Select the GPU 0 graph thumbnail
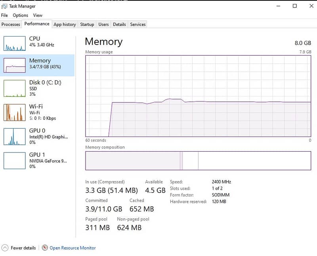Screen dimensions: 317x256 pyautogui.click(x=15, y=137)
